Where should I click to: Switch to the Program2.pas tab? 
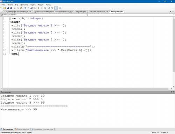click(81, 12)
